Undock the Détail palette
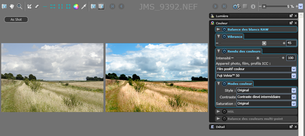 pos(291,127)
